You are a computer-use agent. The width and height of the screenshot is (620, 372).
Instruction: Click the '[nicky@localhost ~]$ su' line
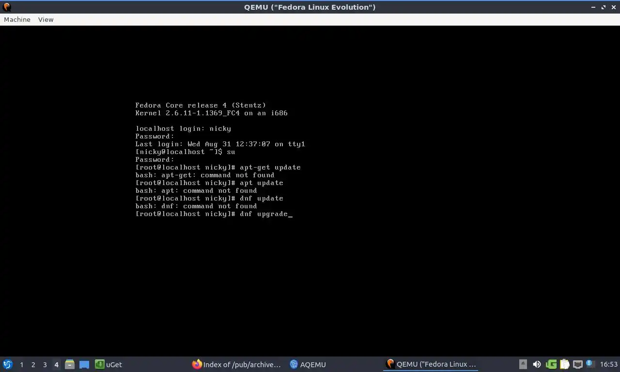click(x=185, y=152)
